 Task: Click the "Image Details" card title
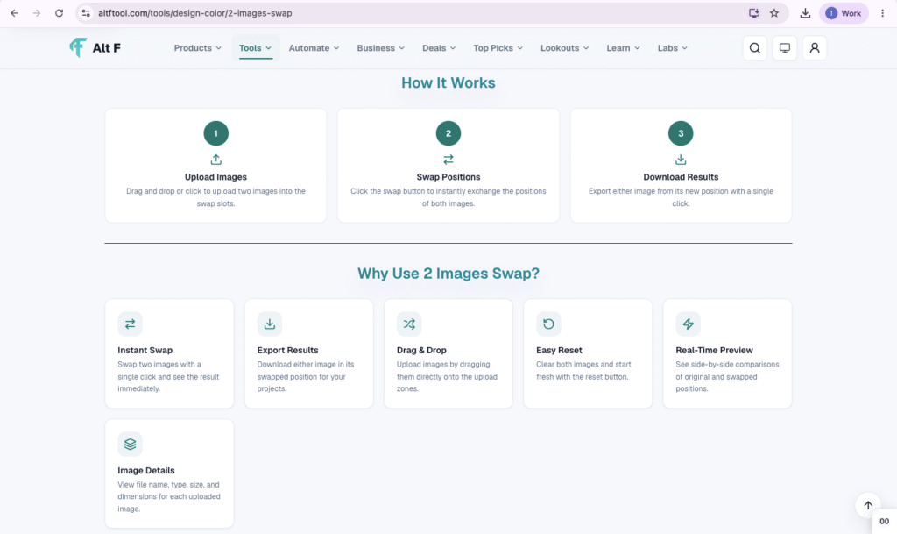[x=146, y=471]
